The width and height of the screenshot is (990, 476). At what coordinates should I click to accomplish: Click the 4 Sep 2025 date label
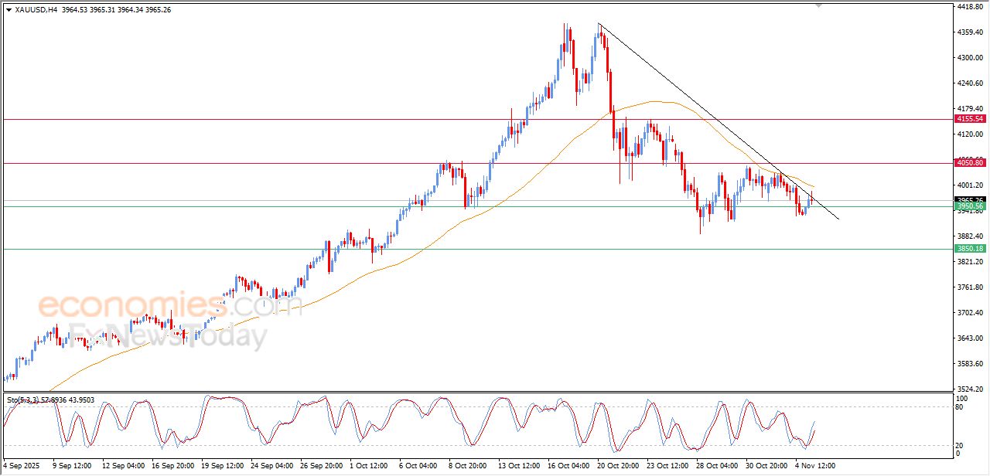(21, 466)
